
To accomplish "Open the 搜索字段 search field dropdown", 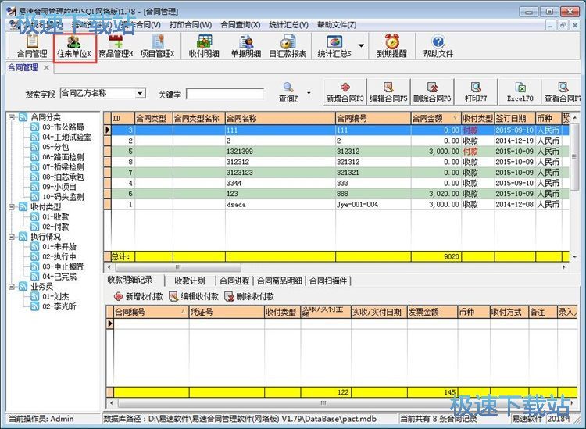I will (140, 94).
